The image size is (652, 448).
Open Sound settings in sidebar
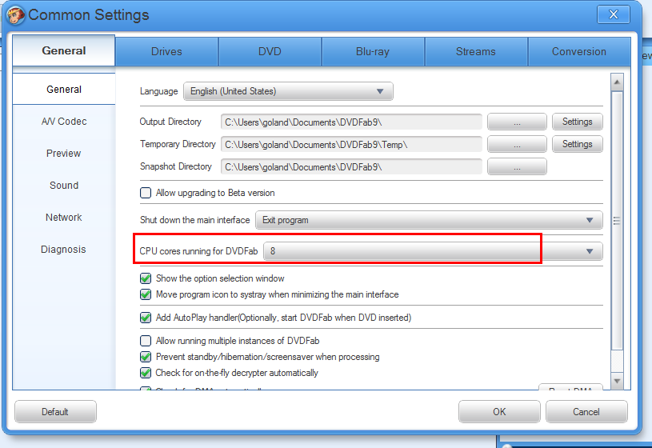tap(64, 186)
